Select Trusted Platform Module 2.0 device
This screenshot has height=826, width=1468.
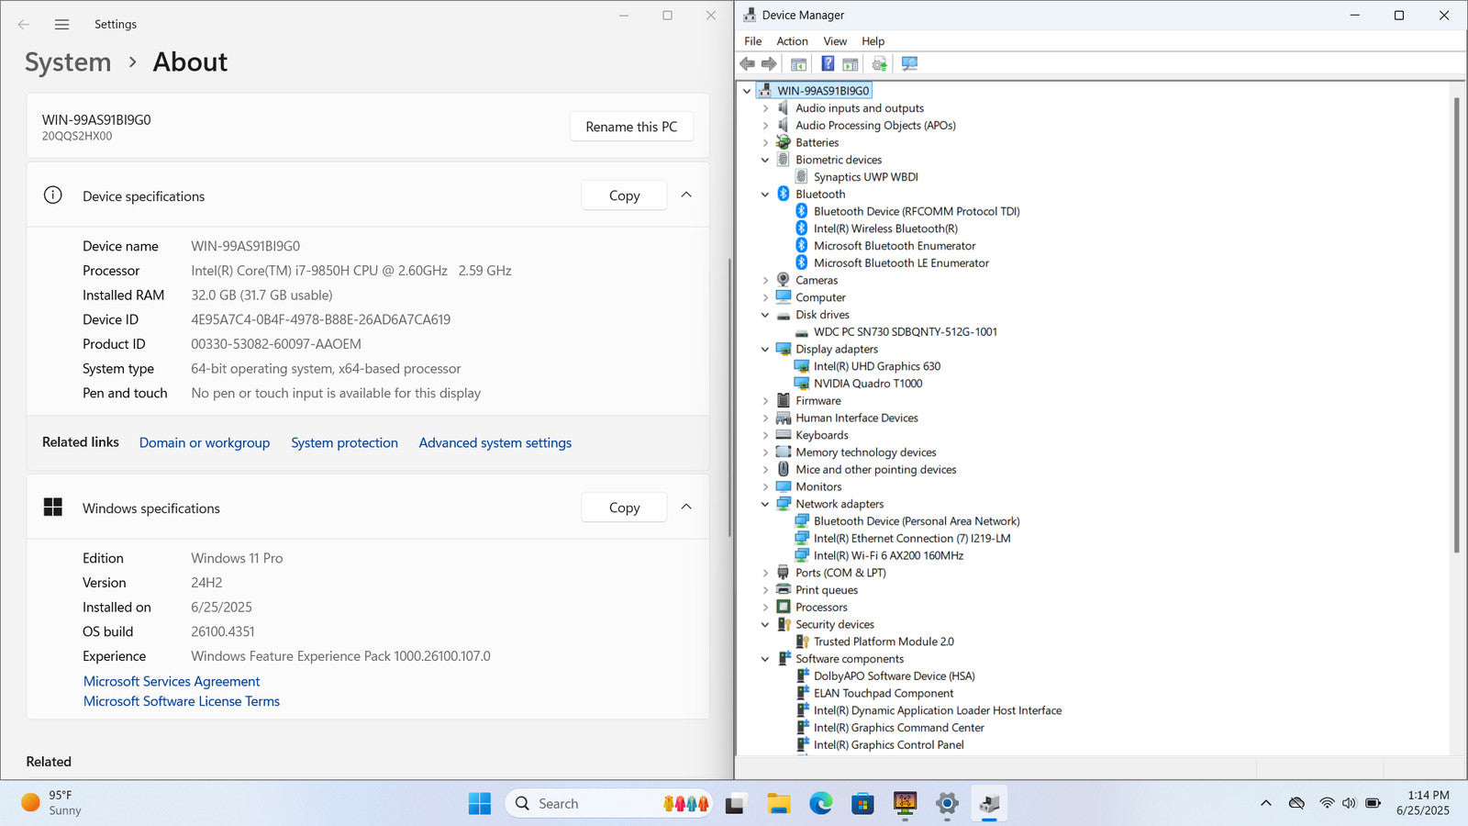click(883, 642)
